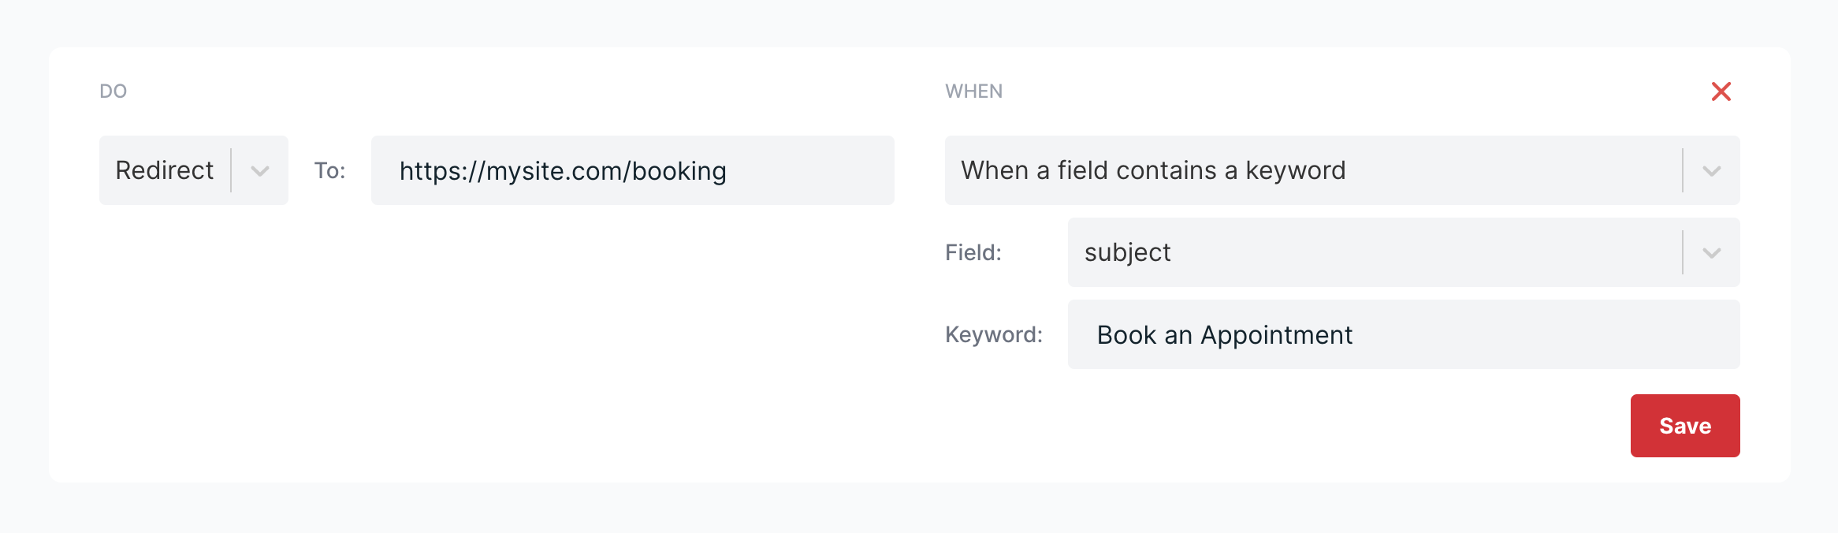Click the divider line in the condition dropdown
Viewport: 1838px width, 533px height.
click(1683, 170)
